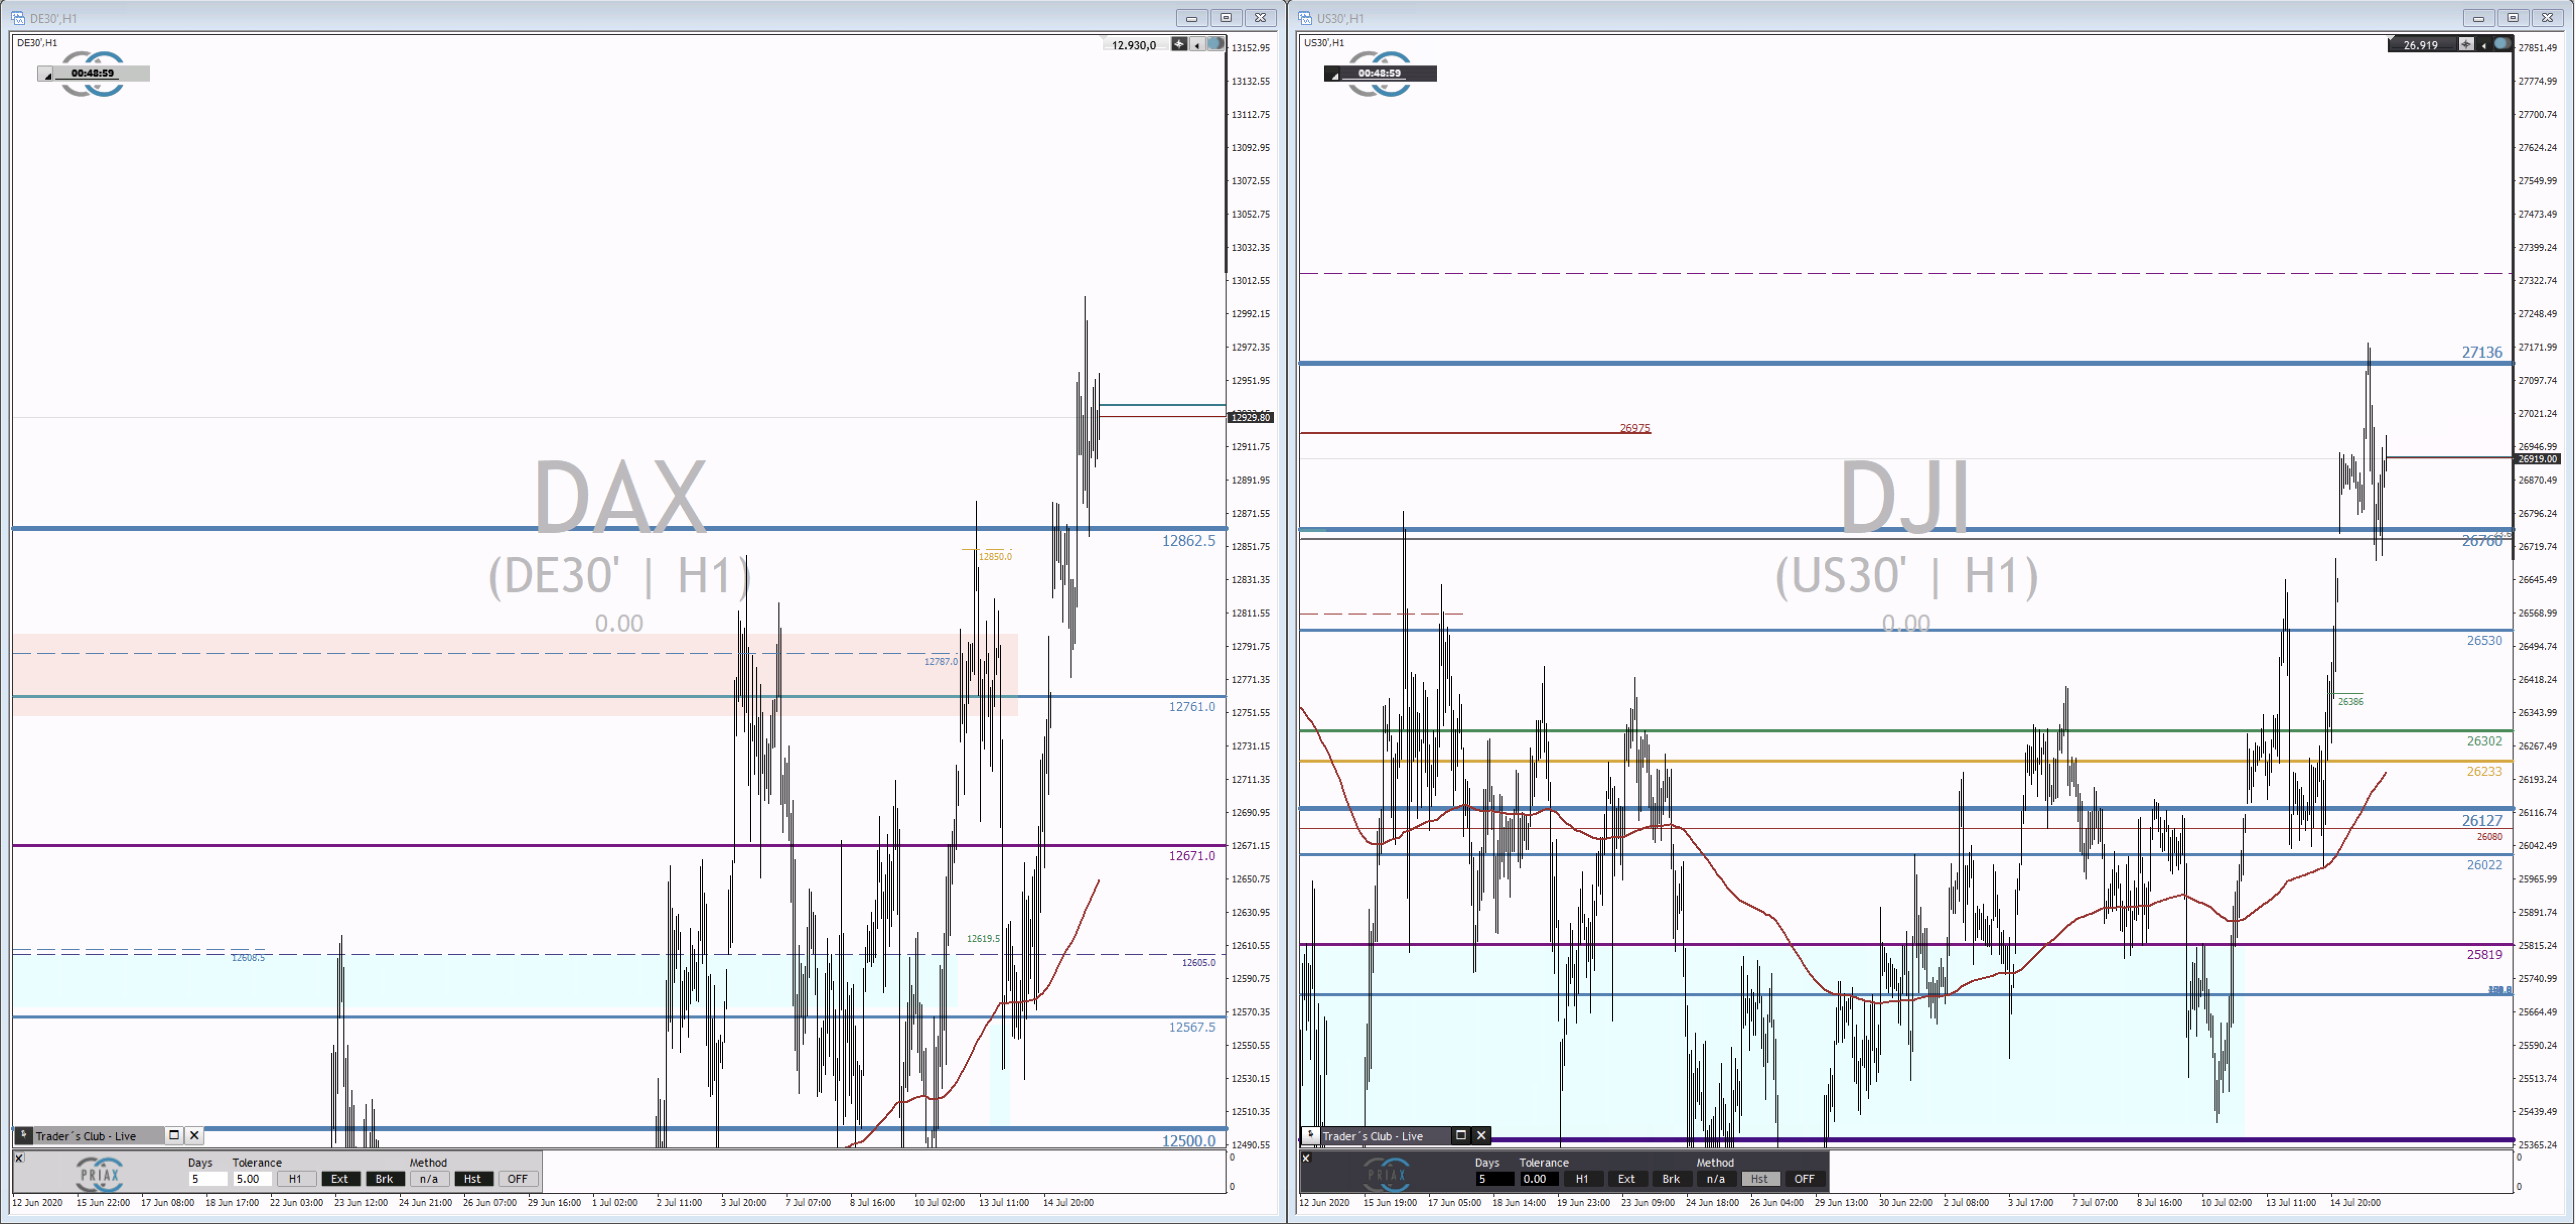The image size is (2576, 1224).
Task: Close the US30',H1 chart window
Action: pos(2548,18)
